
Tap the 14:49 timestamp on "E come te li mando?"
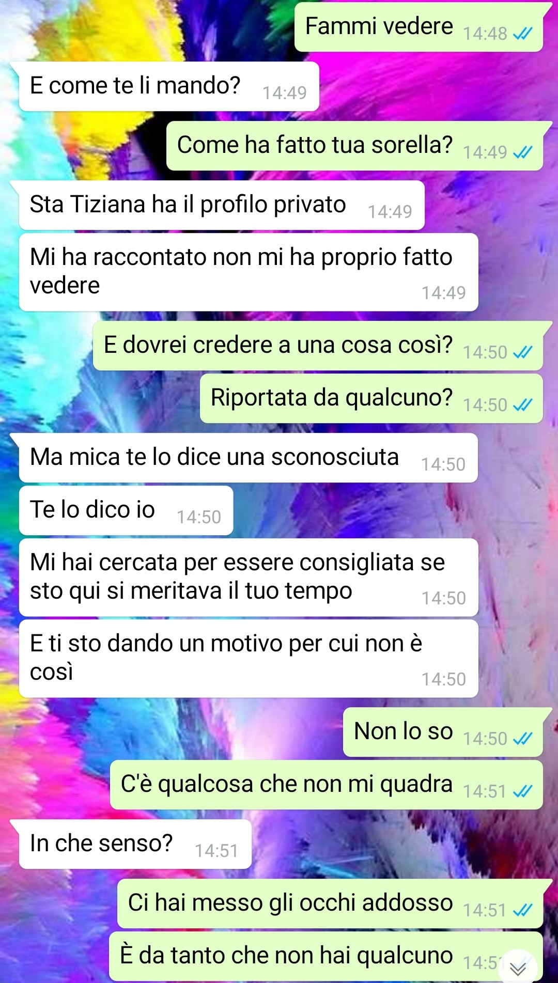(x=285, y=93)
